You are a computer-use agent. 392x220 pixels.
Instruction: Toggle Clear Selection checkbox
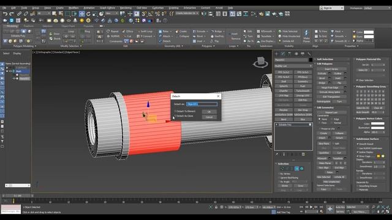coord(357,80)
